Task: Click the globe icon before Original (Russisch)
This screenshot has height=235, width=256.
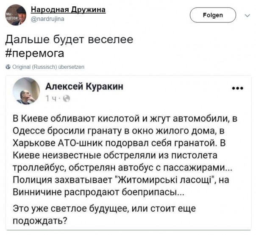Action: [x=8, y=67]
